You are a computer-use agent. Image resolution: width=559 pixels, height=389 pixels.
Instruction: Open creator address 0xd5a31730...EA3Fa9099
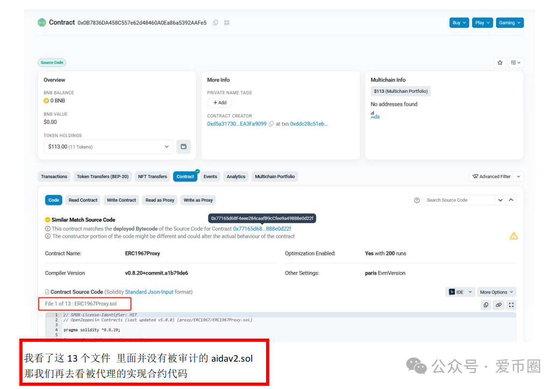(236, 124)
